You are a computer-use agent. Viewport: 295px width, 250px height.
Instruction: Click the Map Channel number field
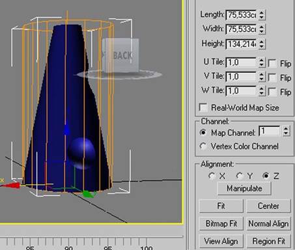tap(269, 131)
